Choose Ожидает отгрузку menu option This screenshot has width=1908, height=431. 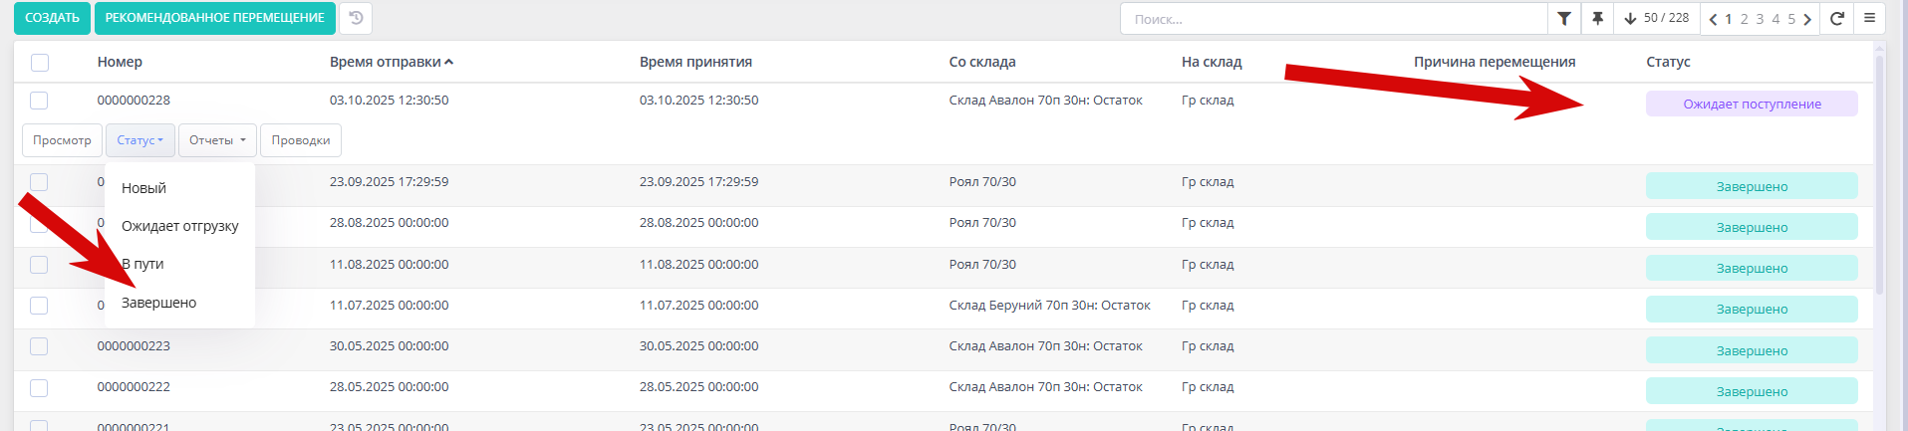(179, 226)
